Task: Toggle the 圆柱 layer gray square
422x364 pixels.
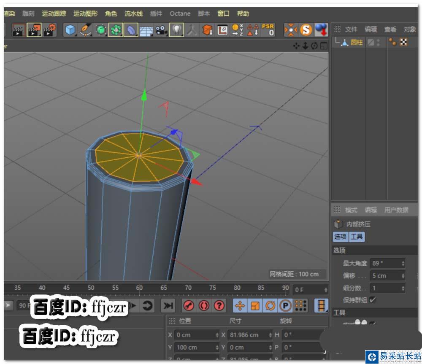Action: coord(371,42)
